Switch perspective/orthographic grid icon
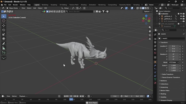 (x=150, y=39)
